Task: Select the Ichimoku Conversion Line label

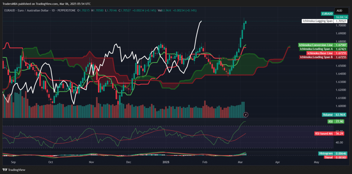Action: tap(316, 45)
